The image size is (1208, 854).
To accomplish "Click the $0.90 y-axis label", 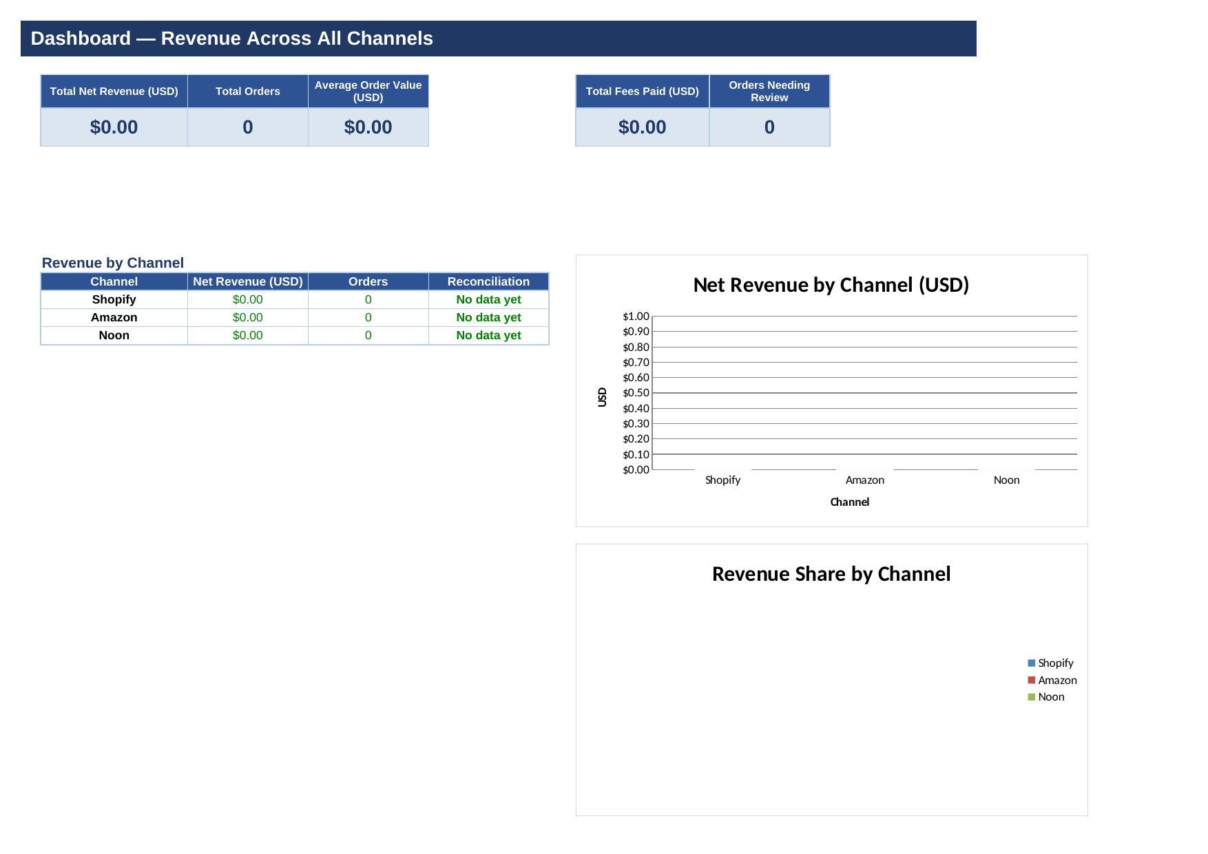I will click(x=636, y=332).
